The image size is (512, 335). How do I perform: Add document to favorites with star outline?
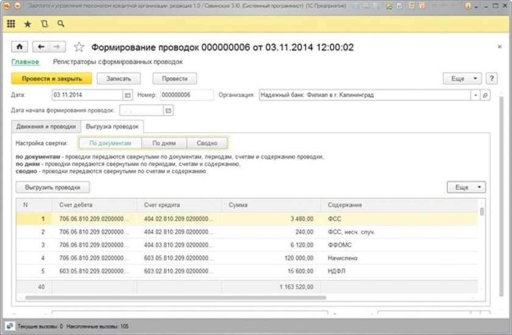coord(79,47)
